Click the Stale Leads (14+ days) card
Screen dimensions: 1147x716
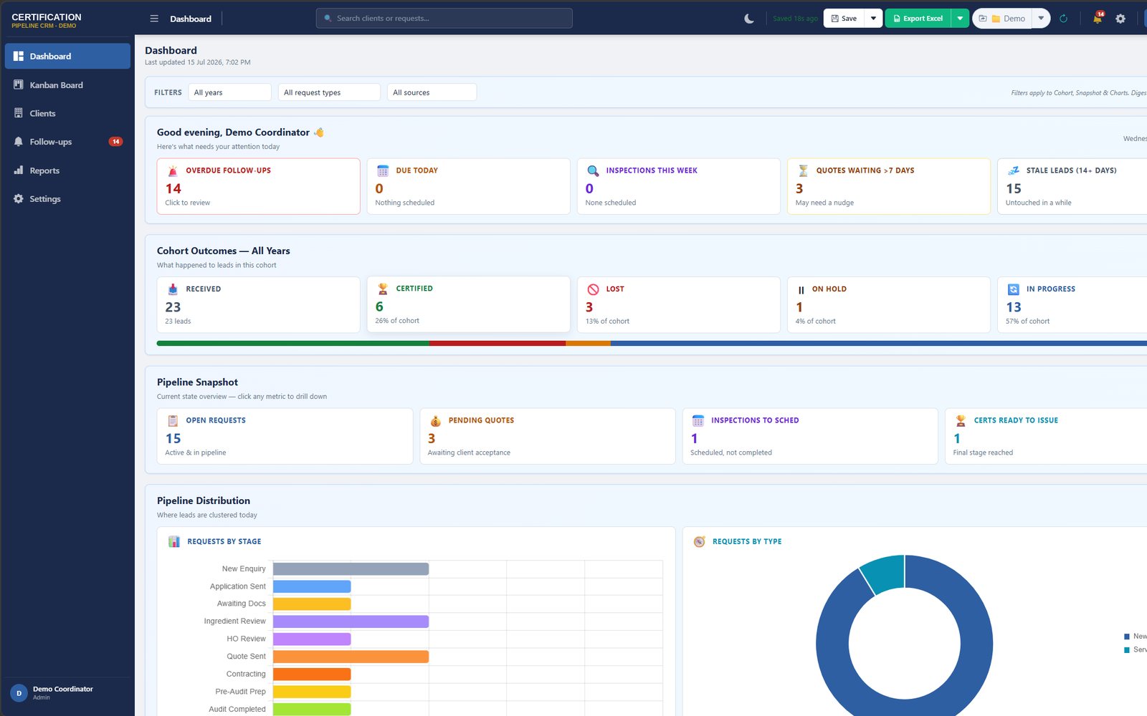click(1072, 186)
